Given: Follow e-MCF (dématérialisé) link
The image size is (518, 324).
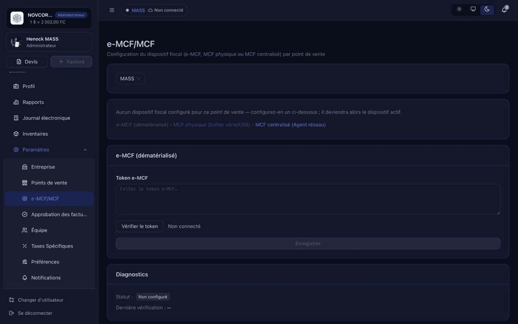Looking at the screenshot, I should pyautogui.click(x=142, y=125).
